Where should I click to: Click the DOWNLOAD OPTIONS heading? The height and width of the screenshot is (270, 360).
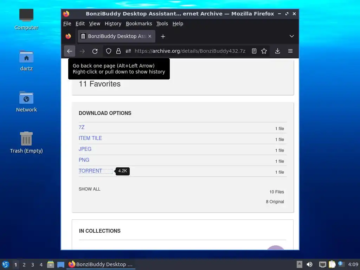(x=105, y=113)
